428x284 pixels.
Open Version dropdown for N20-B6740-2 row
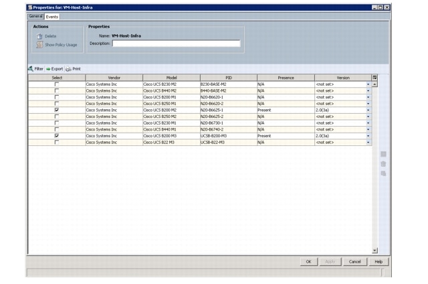click(368, 129)
